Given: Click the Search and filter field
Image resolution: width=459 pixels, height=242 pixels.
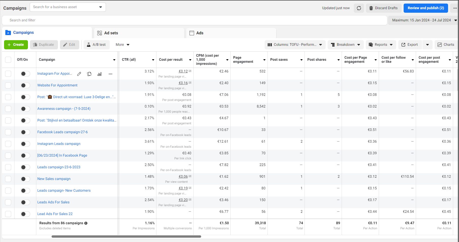Looking at the screenshot, I should (194, 20).
